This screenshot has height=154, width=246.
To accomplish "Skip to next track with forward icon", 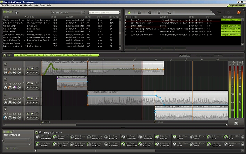I will click(x=159, y=13).
